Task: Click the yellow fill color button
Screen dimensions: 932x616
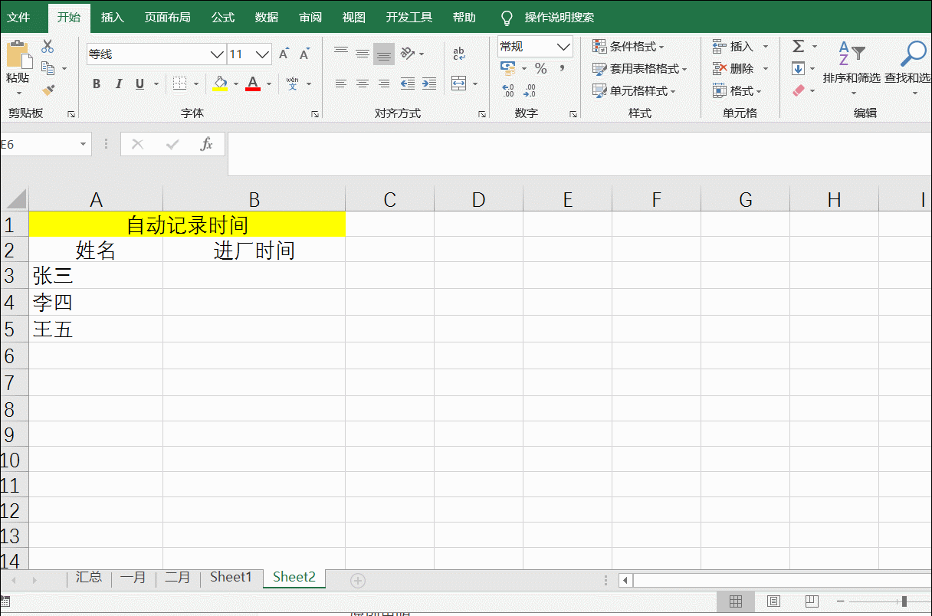Action: [x=220, y=84]
